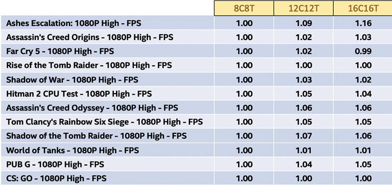The height and width of the screenshot is (186, 392).
Task: Click the PUB G row label
Action: 55,165
